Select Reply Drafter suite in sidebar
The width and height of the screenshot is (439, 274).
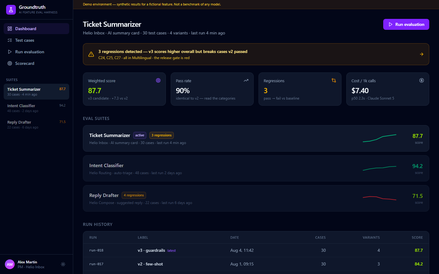point(37,125)
